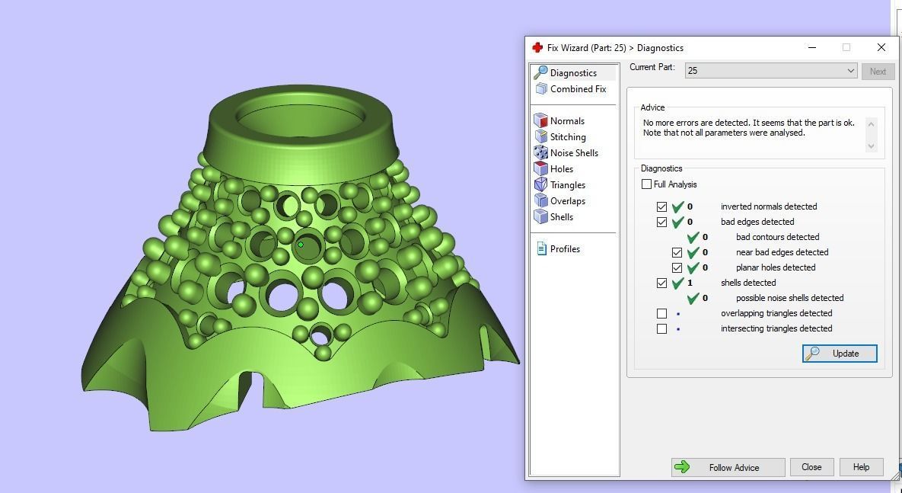902x493 pixels.
Task: Go to the Stitching page
Action: click(568, 137)
